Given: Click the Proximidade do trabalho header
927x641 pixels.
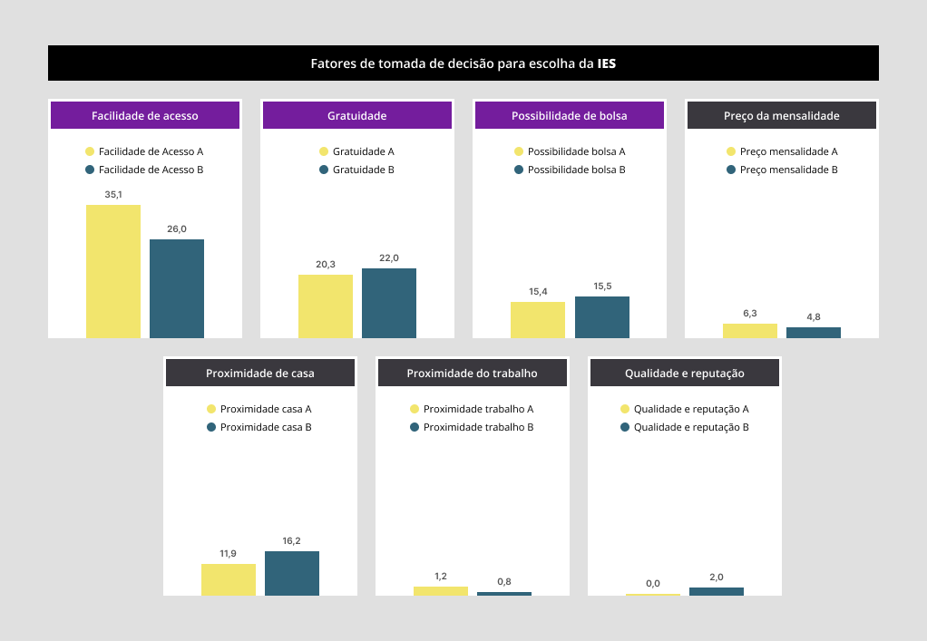Looking at the screenshot, I should 472,374.
